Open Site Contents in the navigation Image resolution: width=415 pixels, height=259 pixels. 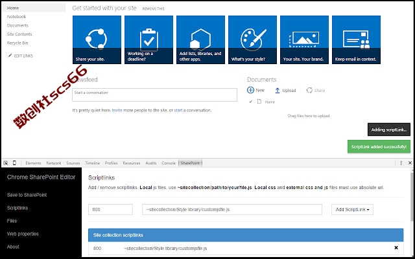(19, 34)
